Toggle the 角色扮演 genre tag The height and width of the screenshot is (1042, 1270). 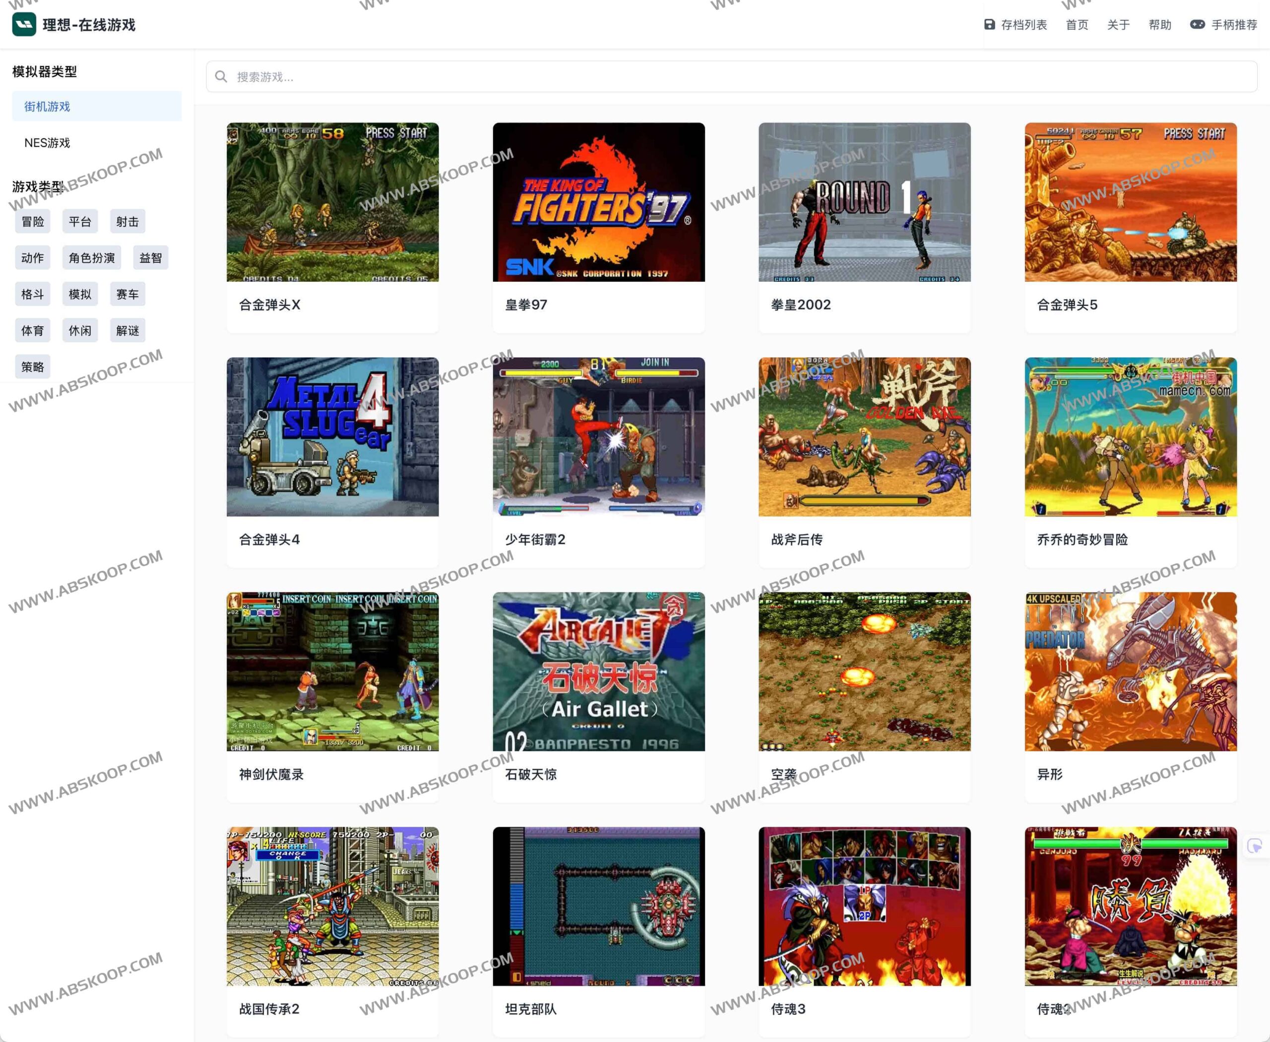pyautogui.click(x=92, y=258)
